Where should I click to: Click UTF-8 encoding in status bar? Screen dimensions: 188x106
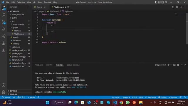[135, 97]
